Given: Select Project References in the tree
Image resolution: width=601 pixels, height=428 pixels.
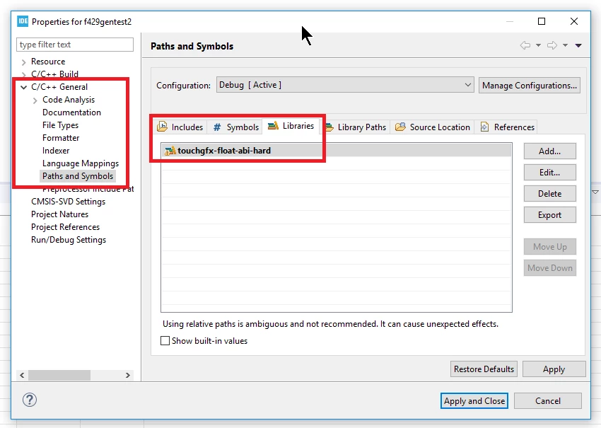Looking at the screenshot, I should pos(65,226).
